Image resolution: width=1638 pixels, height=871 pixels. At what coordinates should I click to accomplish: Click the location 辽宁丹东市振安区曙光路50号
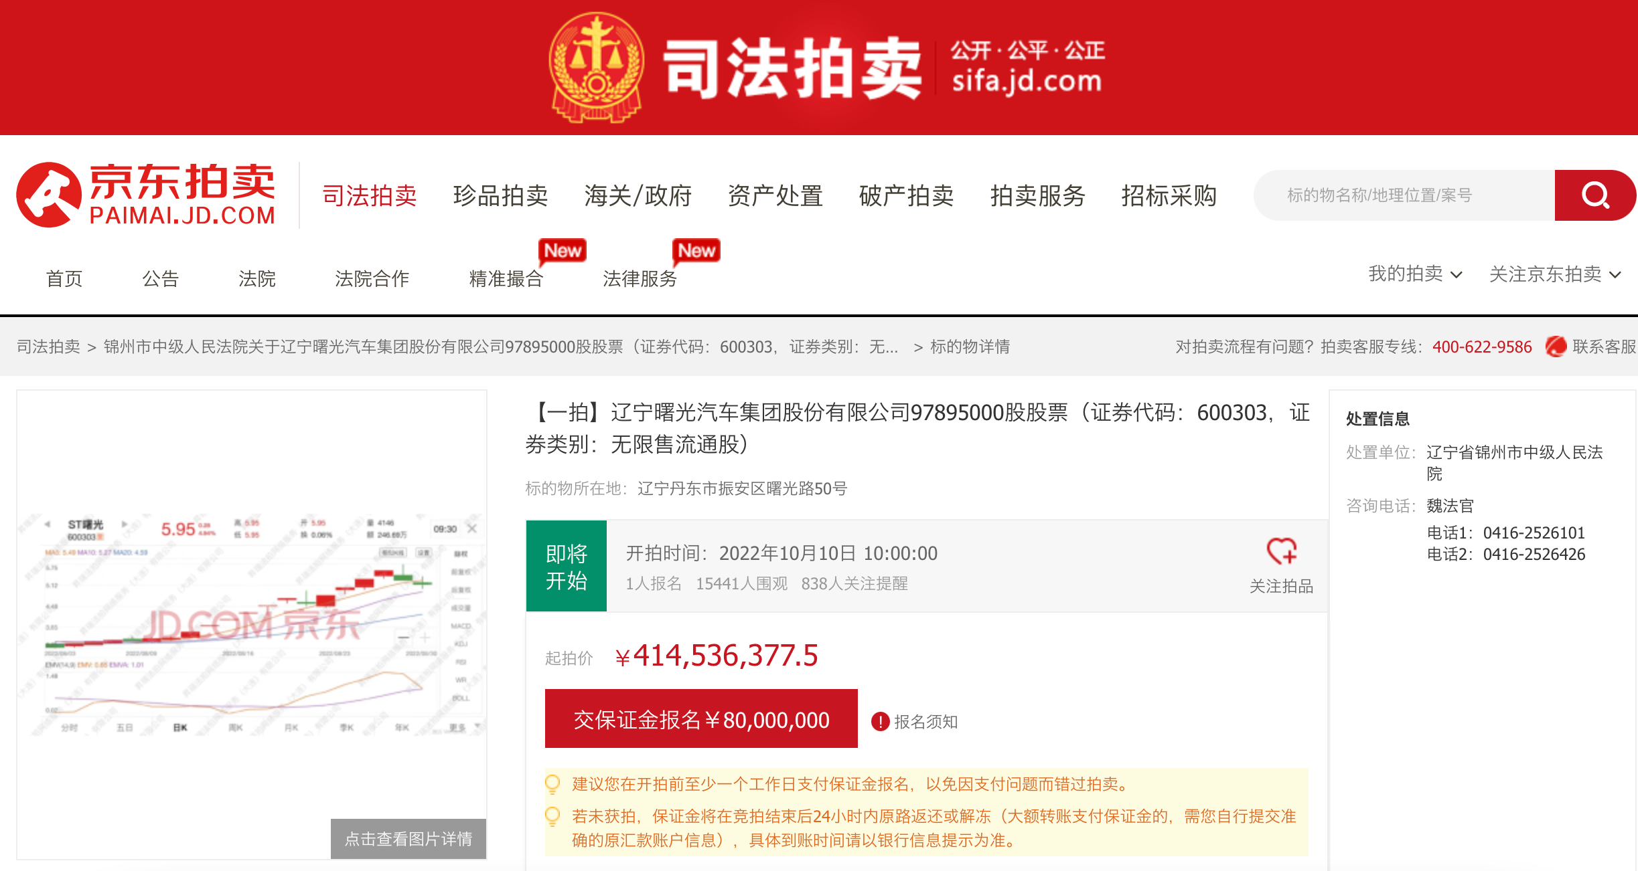743,488
